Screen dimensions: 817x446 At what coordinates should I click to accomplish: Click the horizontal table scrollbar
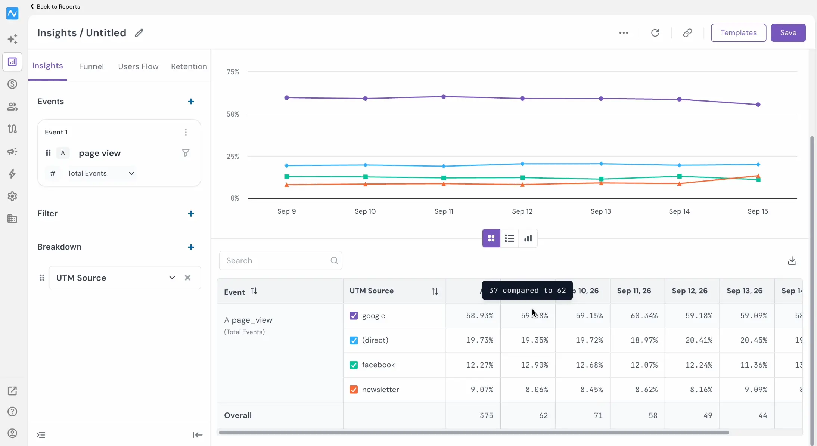473,433
